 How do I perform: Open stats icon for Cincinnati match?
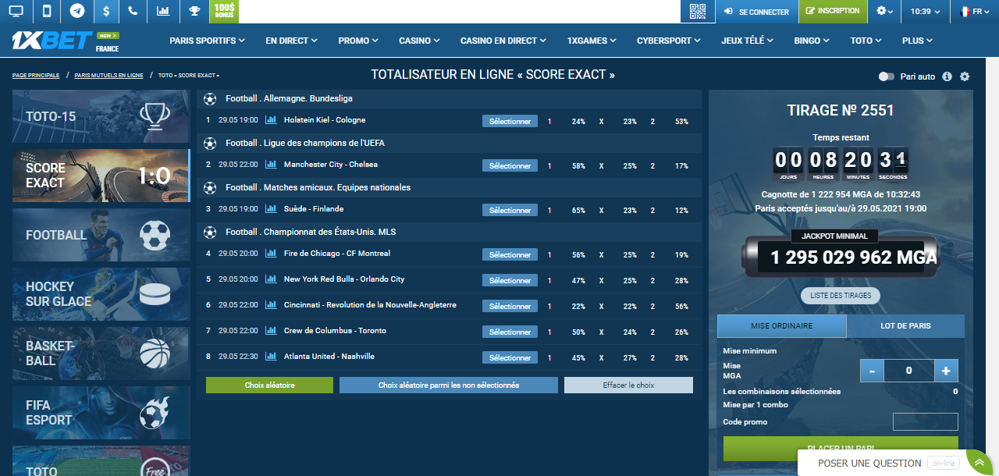coord(271,305)
